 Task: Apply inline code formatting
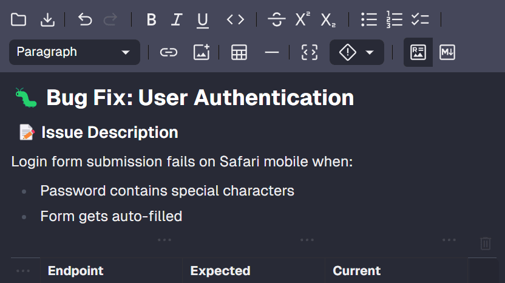coord(236,20)
